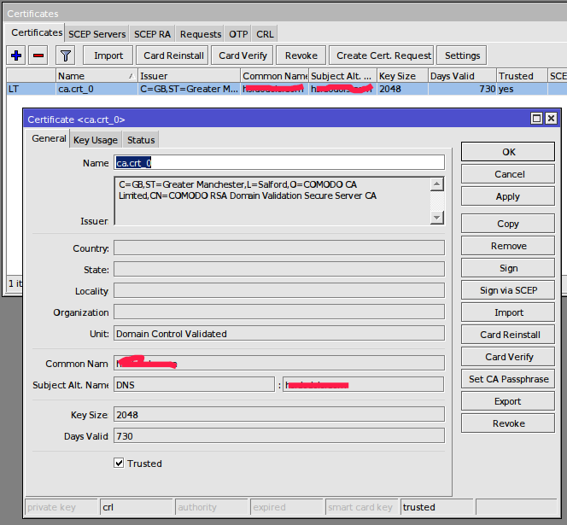The width and height of the screenshot is (567, 525).
Task: Select ca.crt_0 row in certificate list
Action: coord(286,89)
